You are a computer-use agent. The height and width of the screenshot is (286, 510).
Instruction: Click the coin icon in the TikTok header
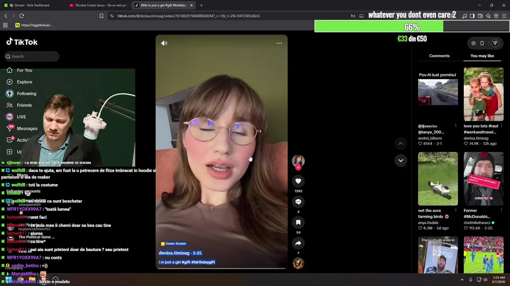click(x=473, y=43)
